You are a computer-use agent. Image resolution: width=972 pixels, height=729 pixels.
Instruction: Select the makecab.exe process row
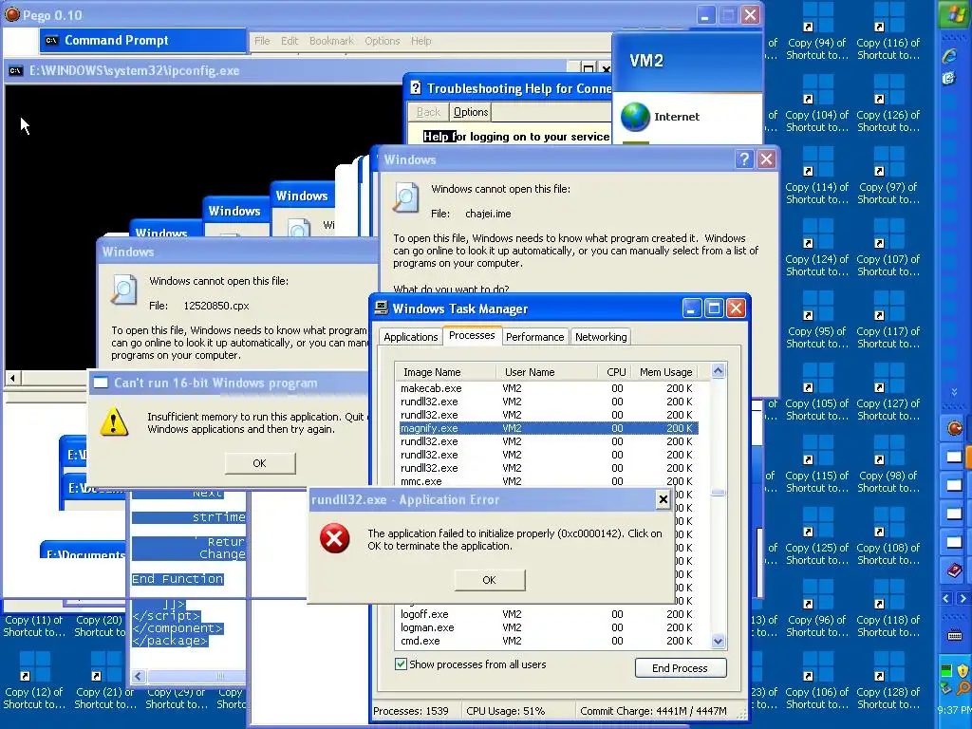(x=548, y=388)
